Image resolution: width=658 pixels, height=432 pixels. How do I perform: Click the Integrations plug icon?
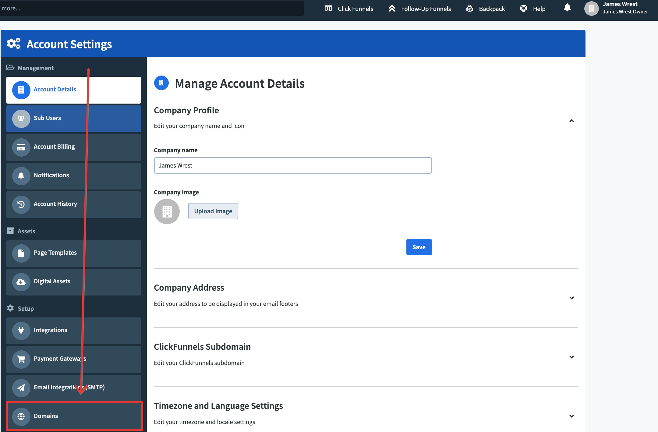(x=21, y=331)
